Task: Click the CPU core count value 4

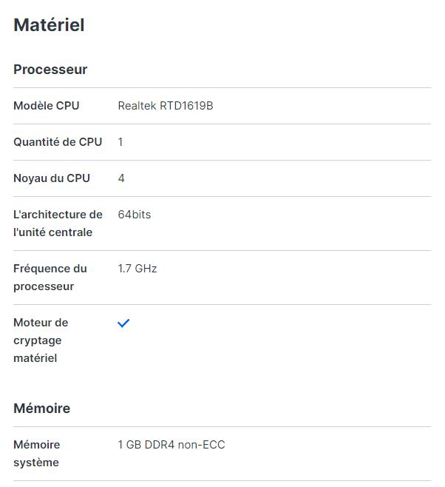Action: [121, 178]
